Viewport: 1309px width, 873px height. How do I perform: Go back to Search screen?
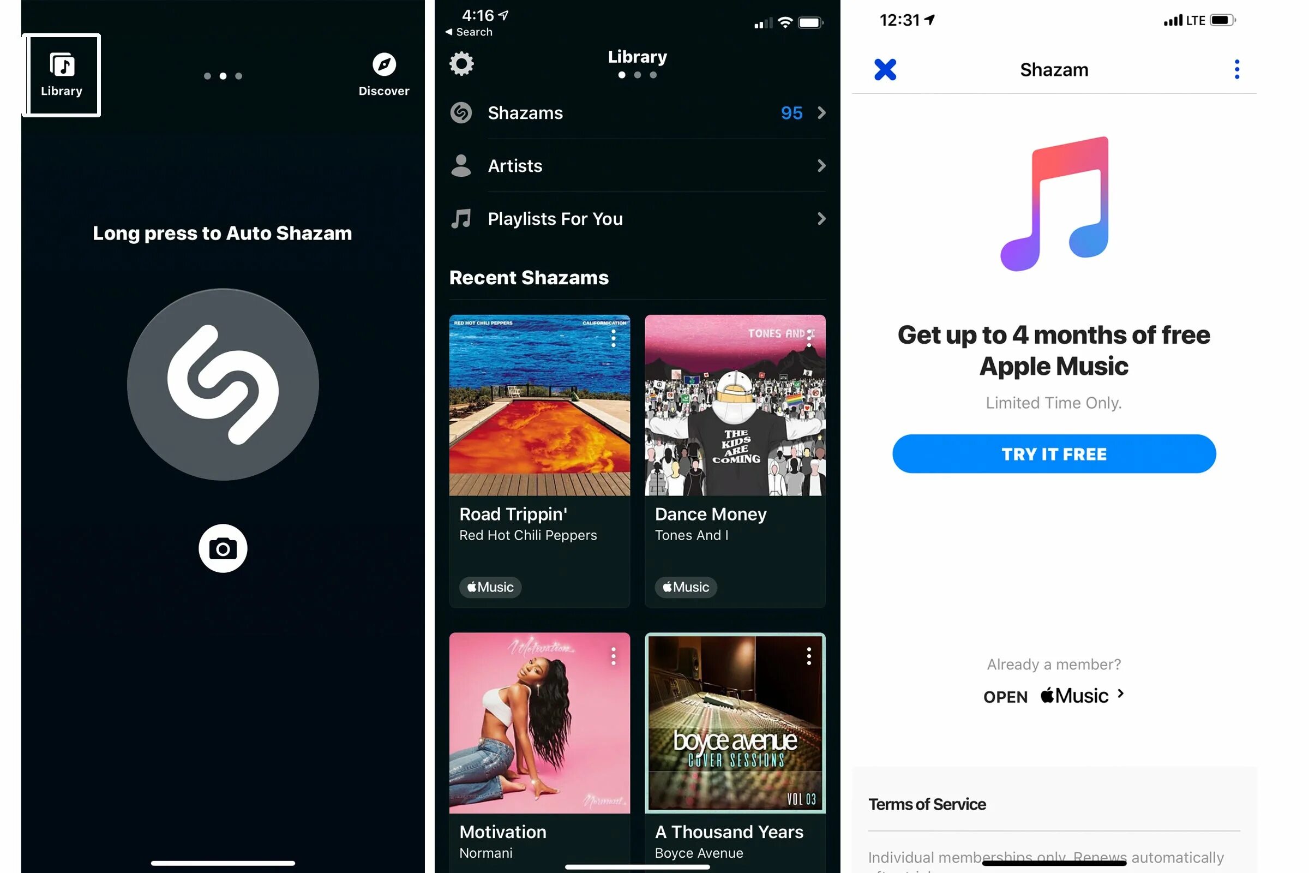point(473,30)
